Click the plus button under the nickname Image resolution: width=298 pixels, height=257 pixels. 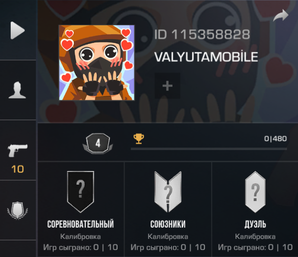click(x=168, y=86)
